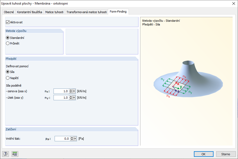Click the nx spinner arrows
This screenshot has height=159, width=238.
71,91
